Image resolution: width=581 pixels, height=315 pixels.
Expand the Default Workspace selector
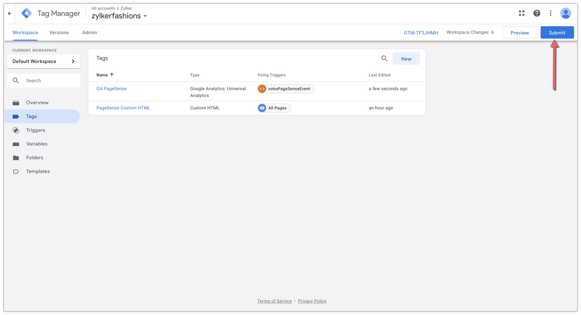pyautogui.click(x=43, y=61)
